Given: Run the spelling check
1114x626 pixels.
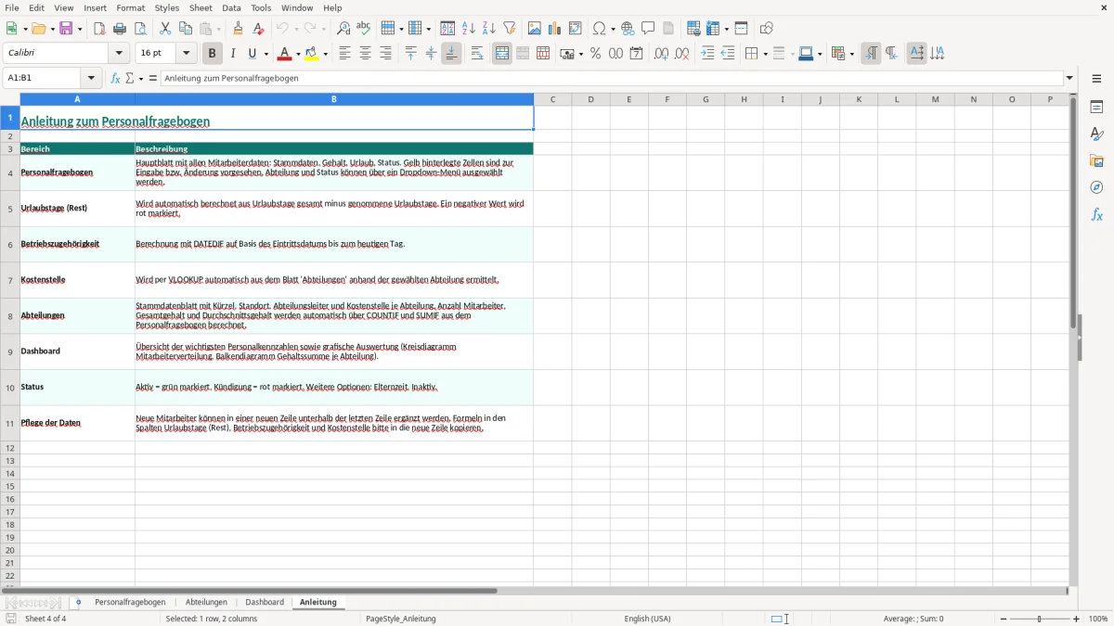Looking at the screenshot, I should 364,29.
